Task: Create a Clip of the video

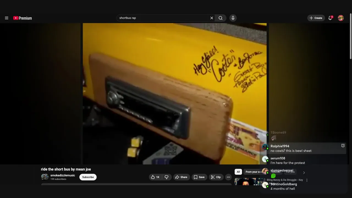Action: [216, 177]
